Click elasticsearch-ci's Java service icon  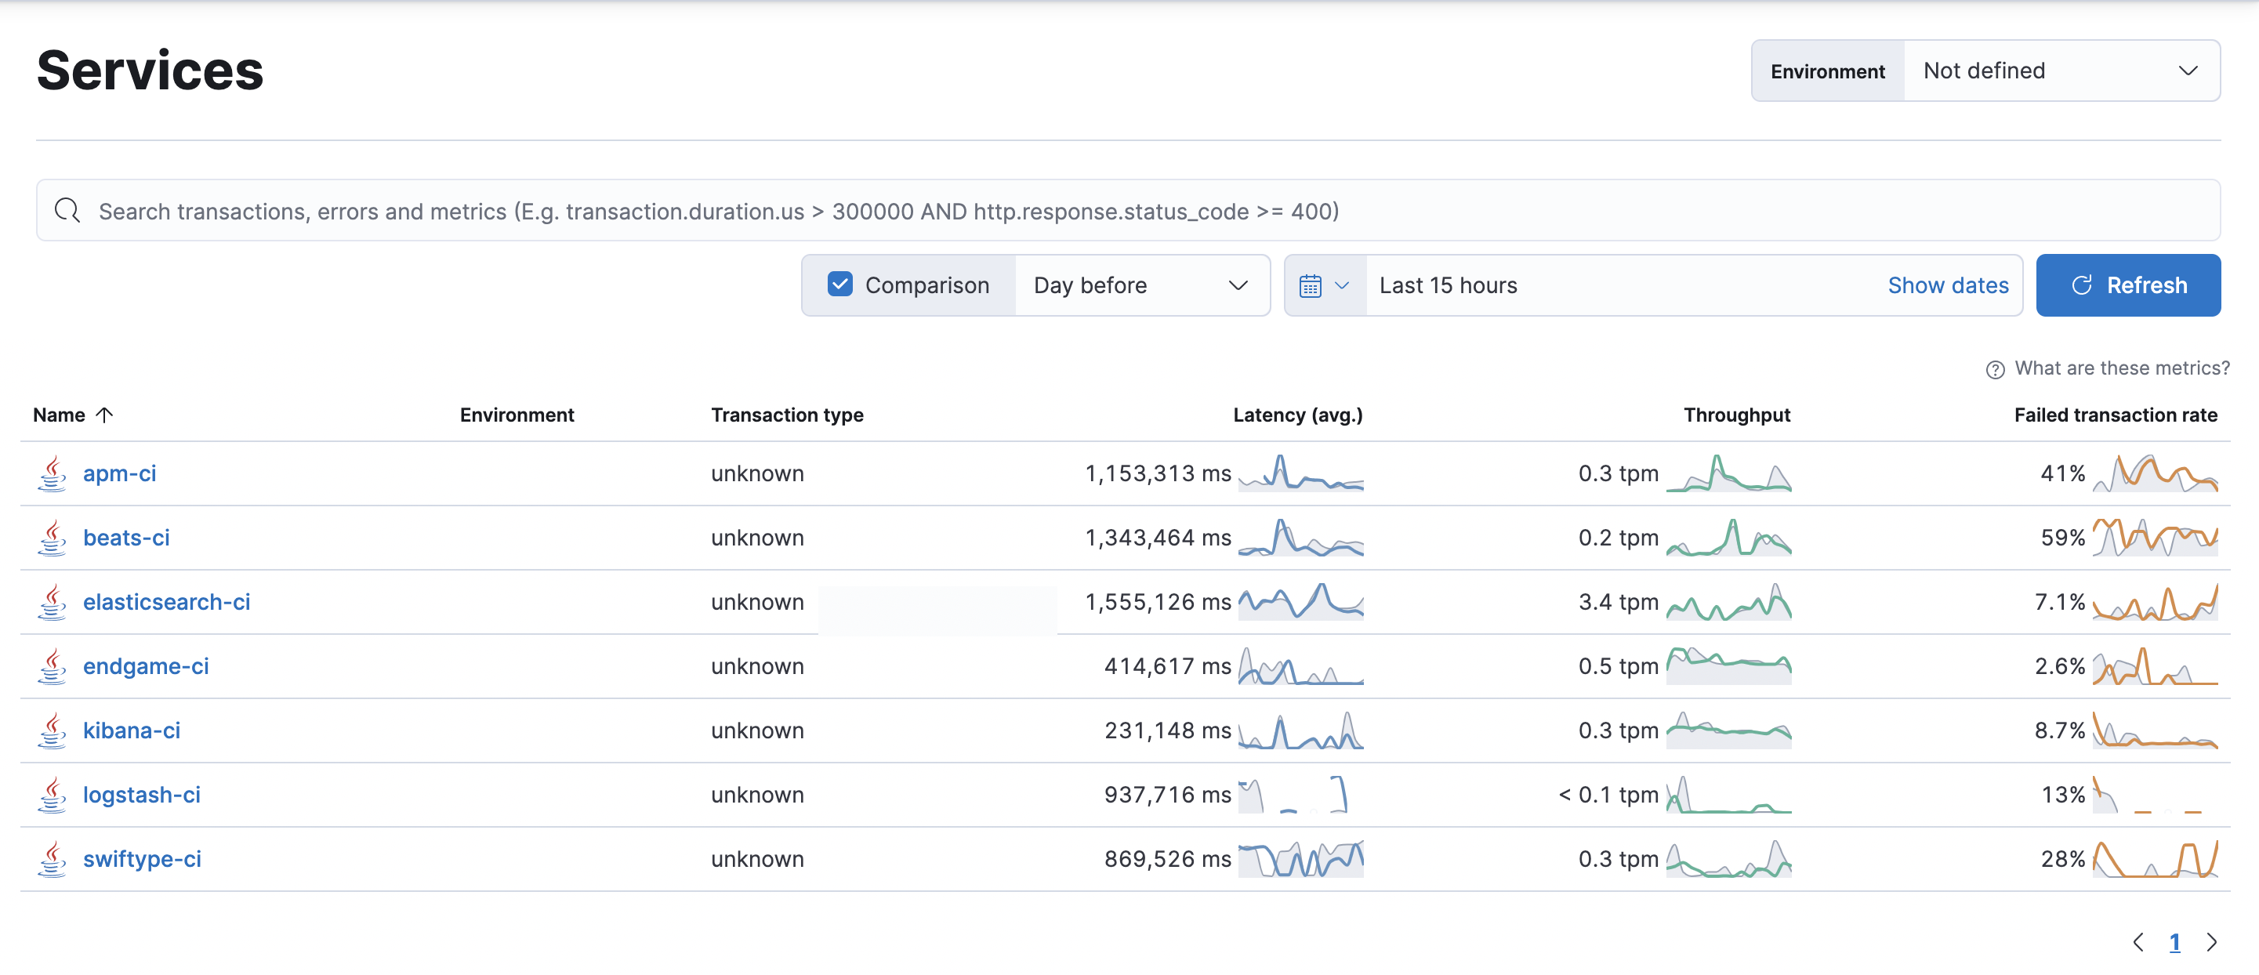point(52,603)
